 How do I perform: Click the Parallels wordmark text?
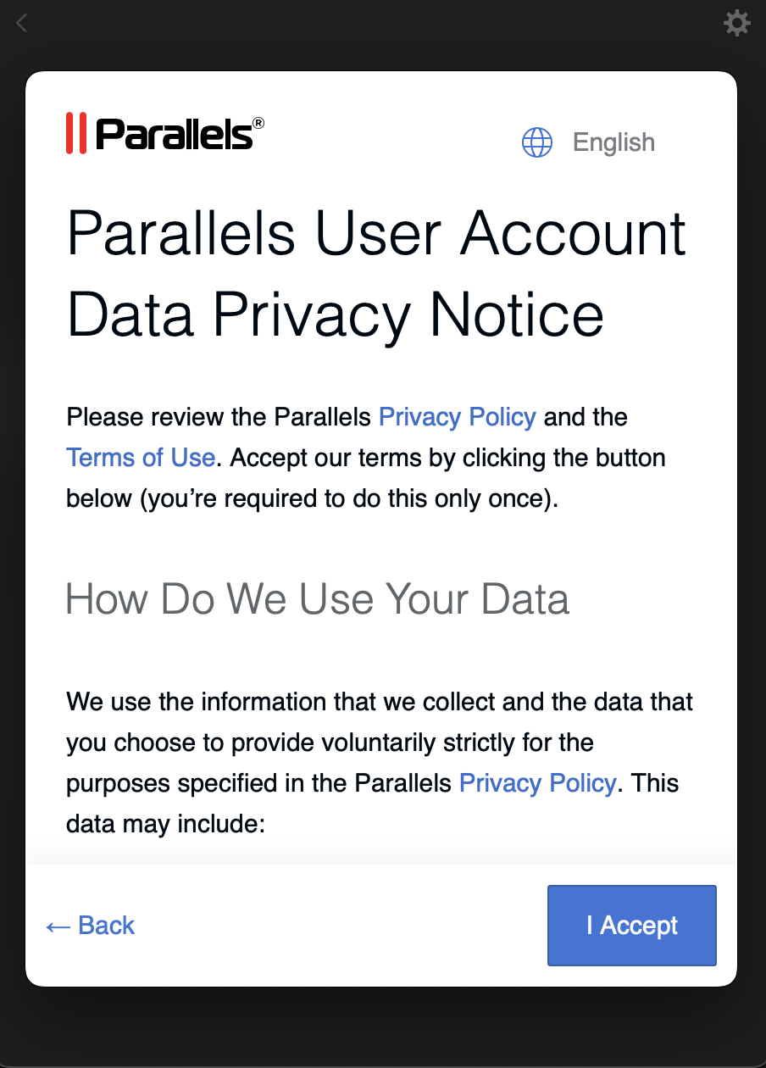pos(174,134)
